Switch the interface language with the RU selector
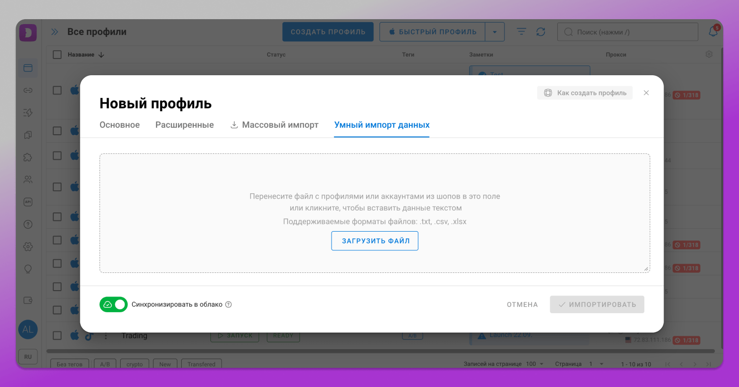The image size is (739, 387). coord(28,357)
